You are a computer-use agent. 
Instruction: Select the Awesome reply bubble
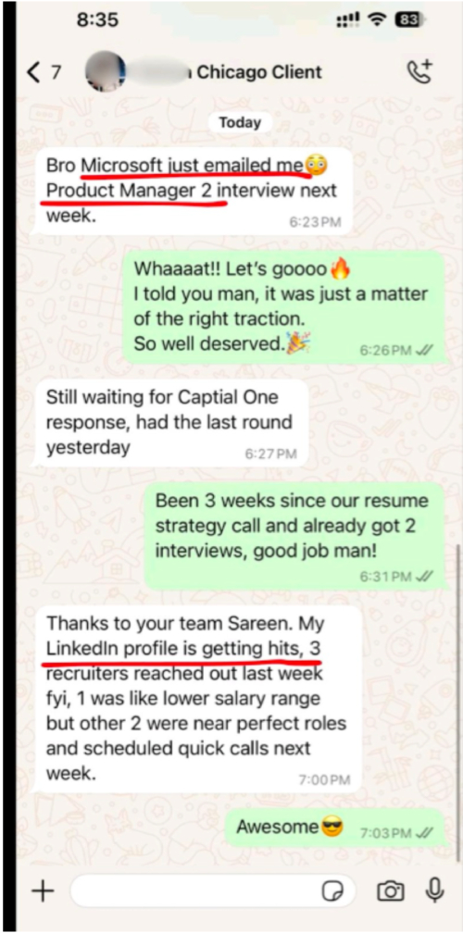[x=333, y=827]
